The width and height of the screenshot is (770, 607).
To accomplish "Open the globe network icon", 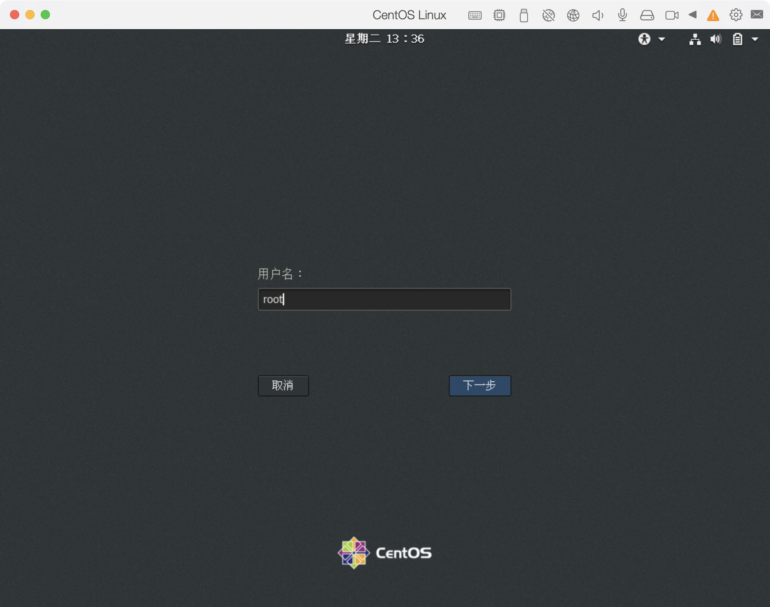I will click(573, 15).
